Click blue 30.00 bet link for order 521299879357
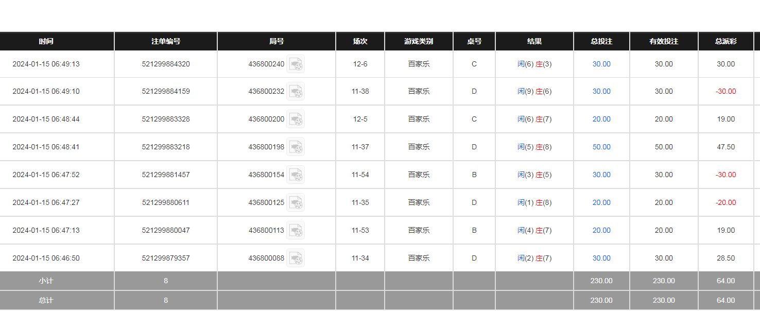 601,258
